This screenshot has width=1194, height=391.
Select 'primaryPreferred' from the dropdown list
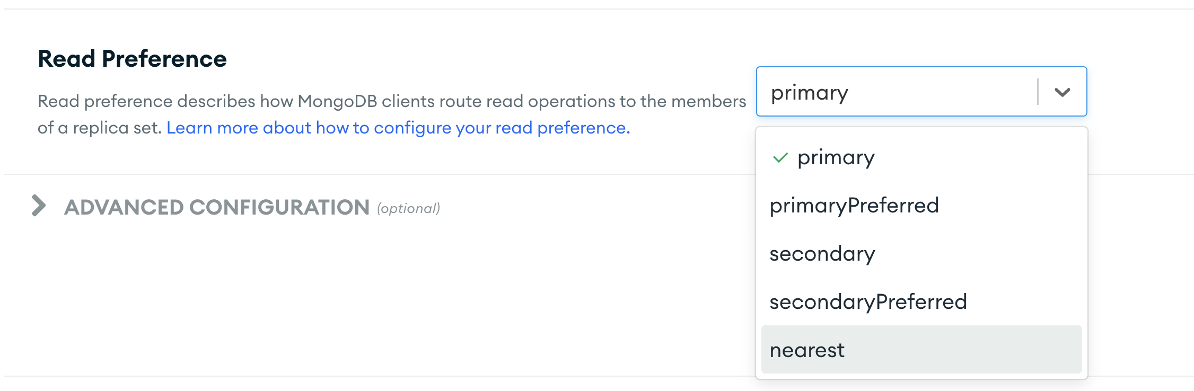coord(854,206)
